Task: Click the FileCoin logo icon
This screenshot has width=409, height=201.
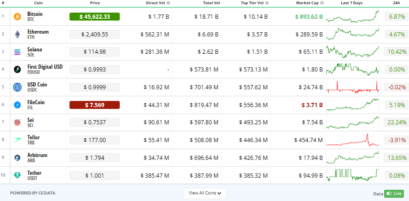Action: (x=17, y=105)
